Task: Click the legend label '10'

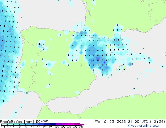Action: [x=33, y=127]
